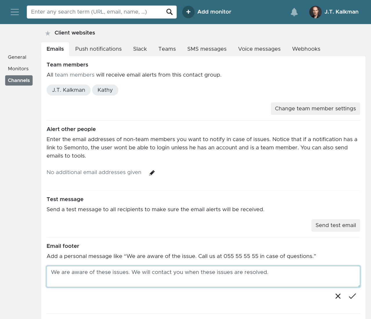
Task: Select the Channels sidebar item
Action: [19, 80]
